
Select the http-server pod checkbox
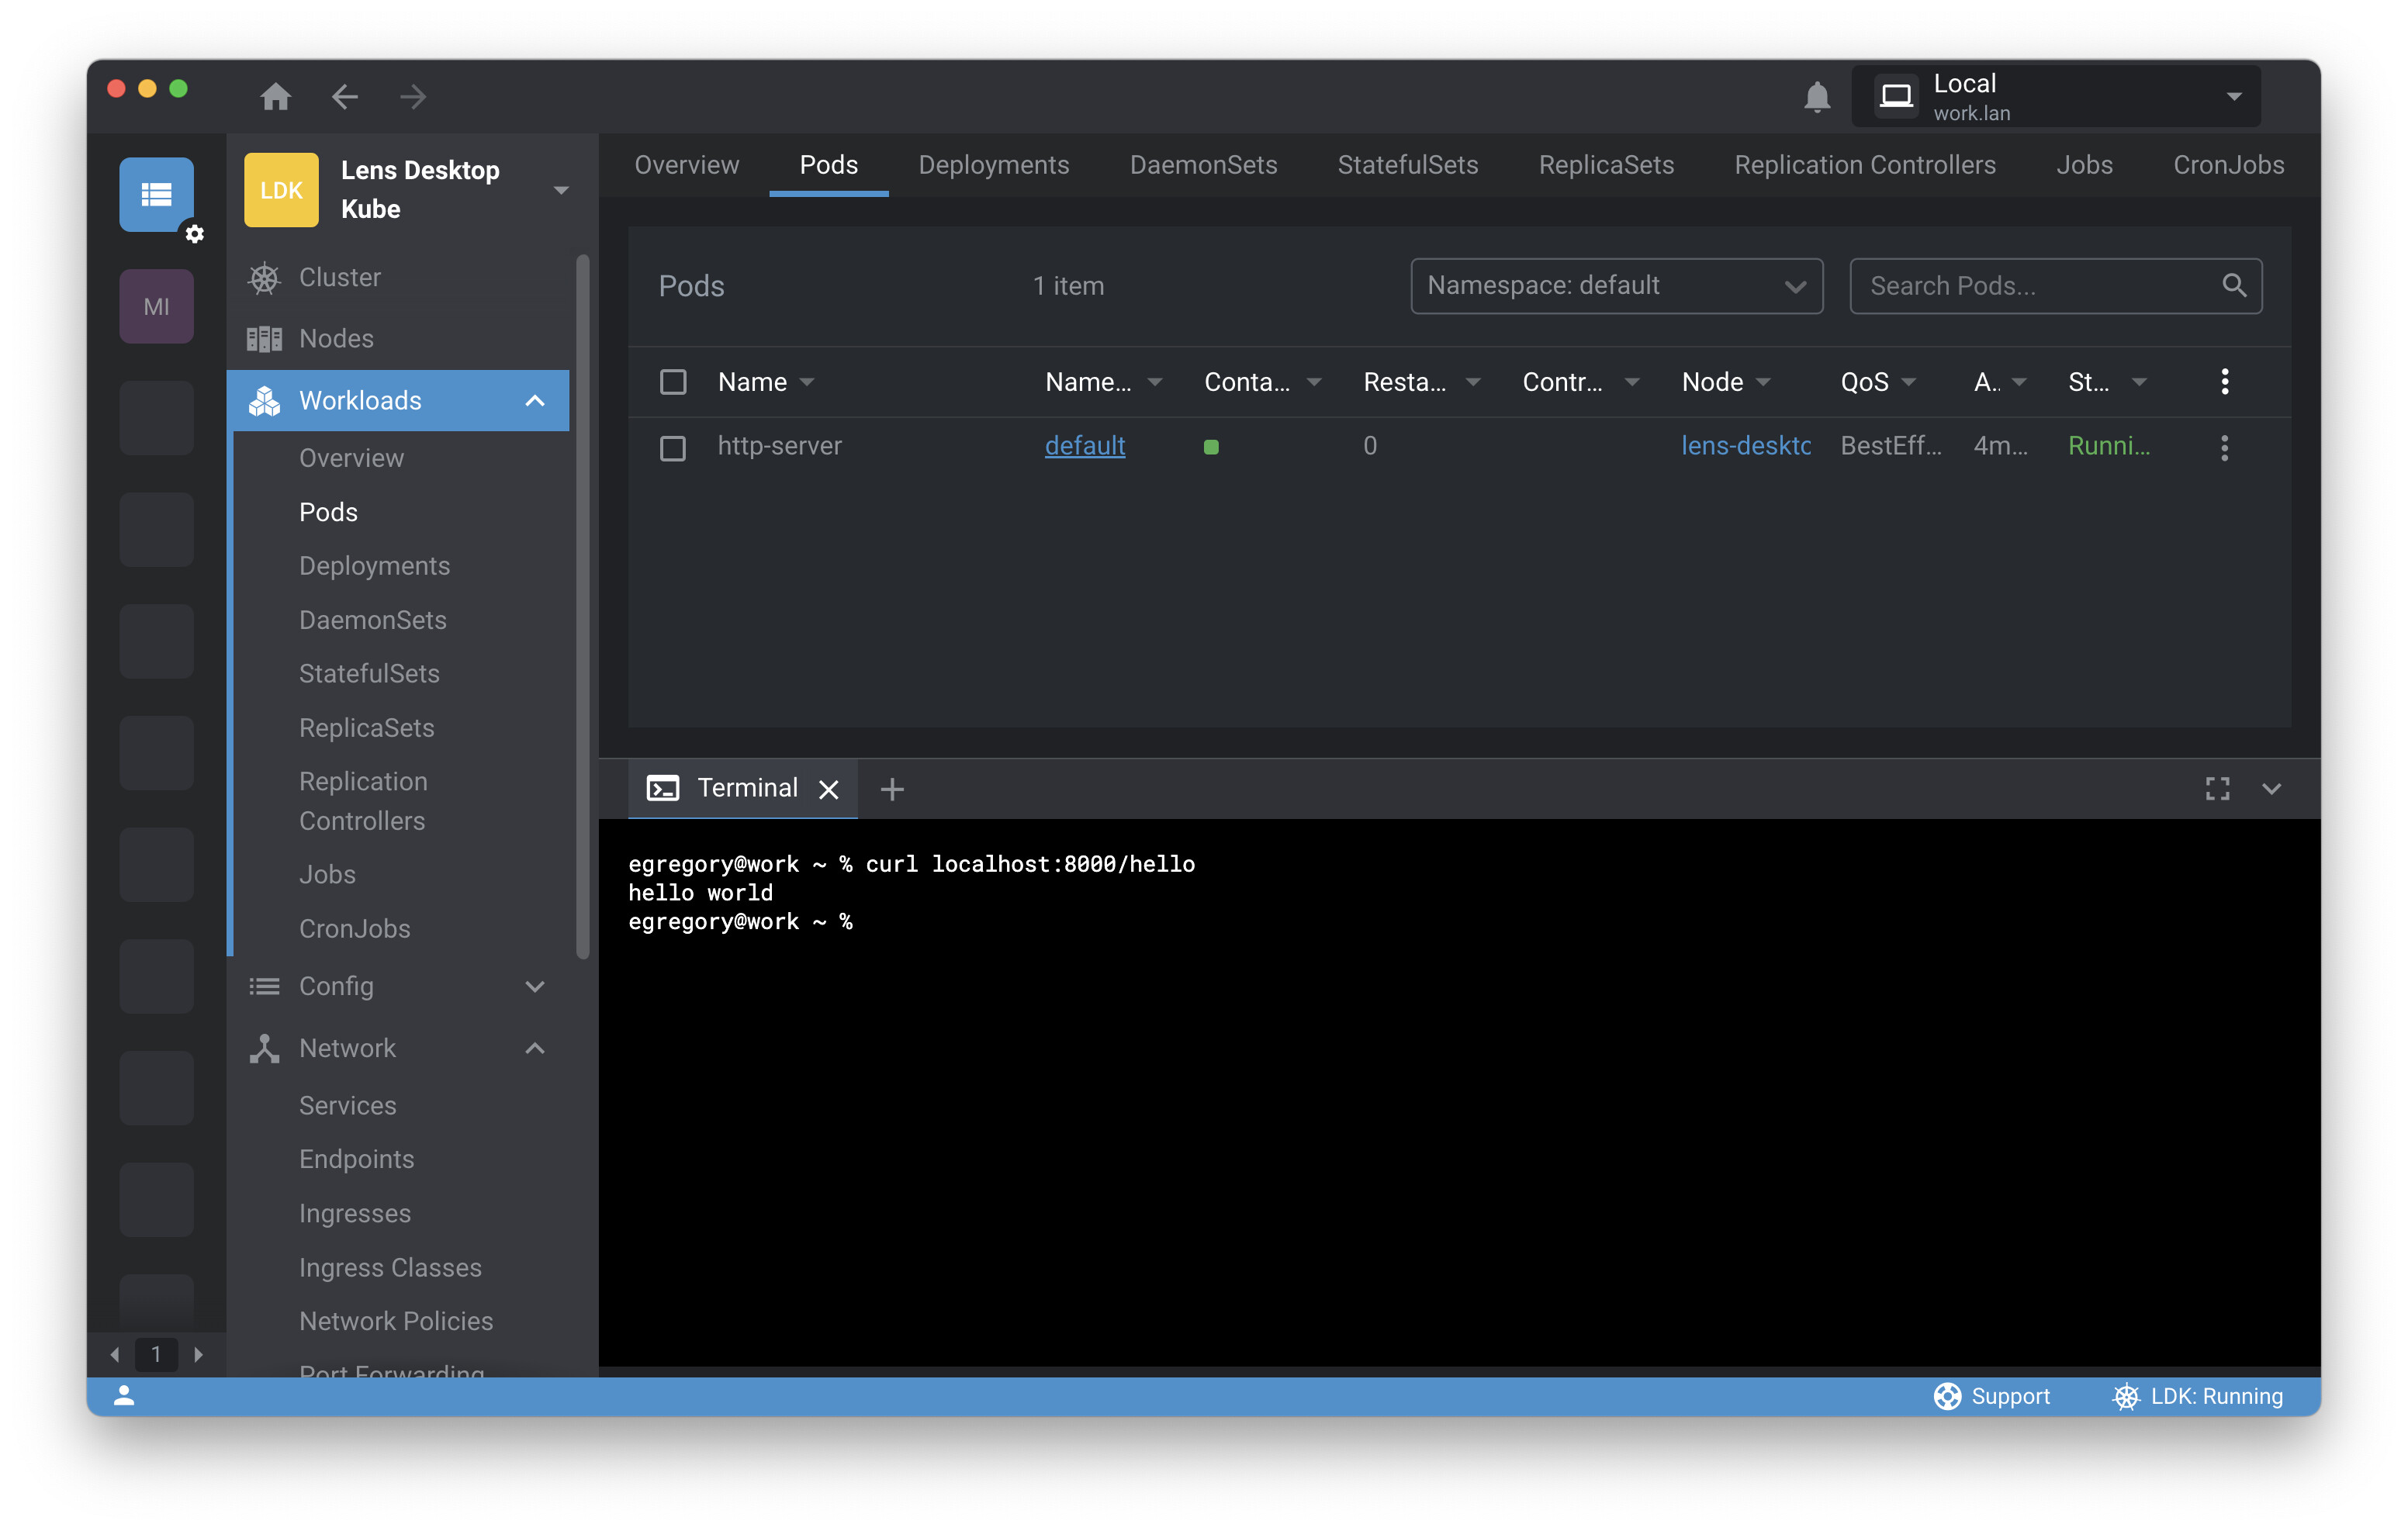pyautogui.click(x=673, y=447)
